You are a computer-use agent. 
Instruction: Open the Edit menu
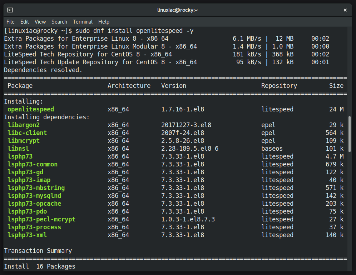(x=25, y=22)
